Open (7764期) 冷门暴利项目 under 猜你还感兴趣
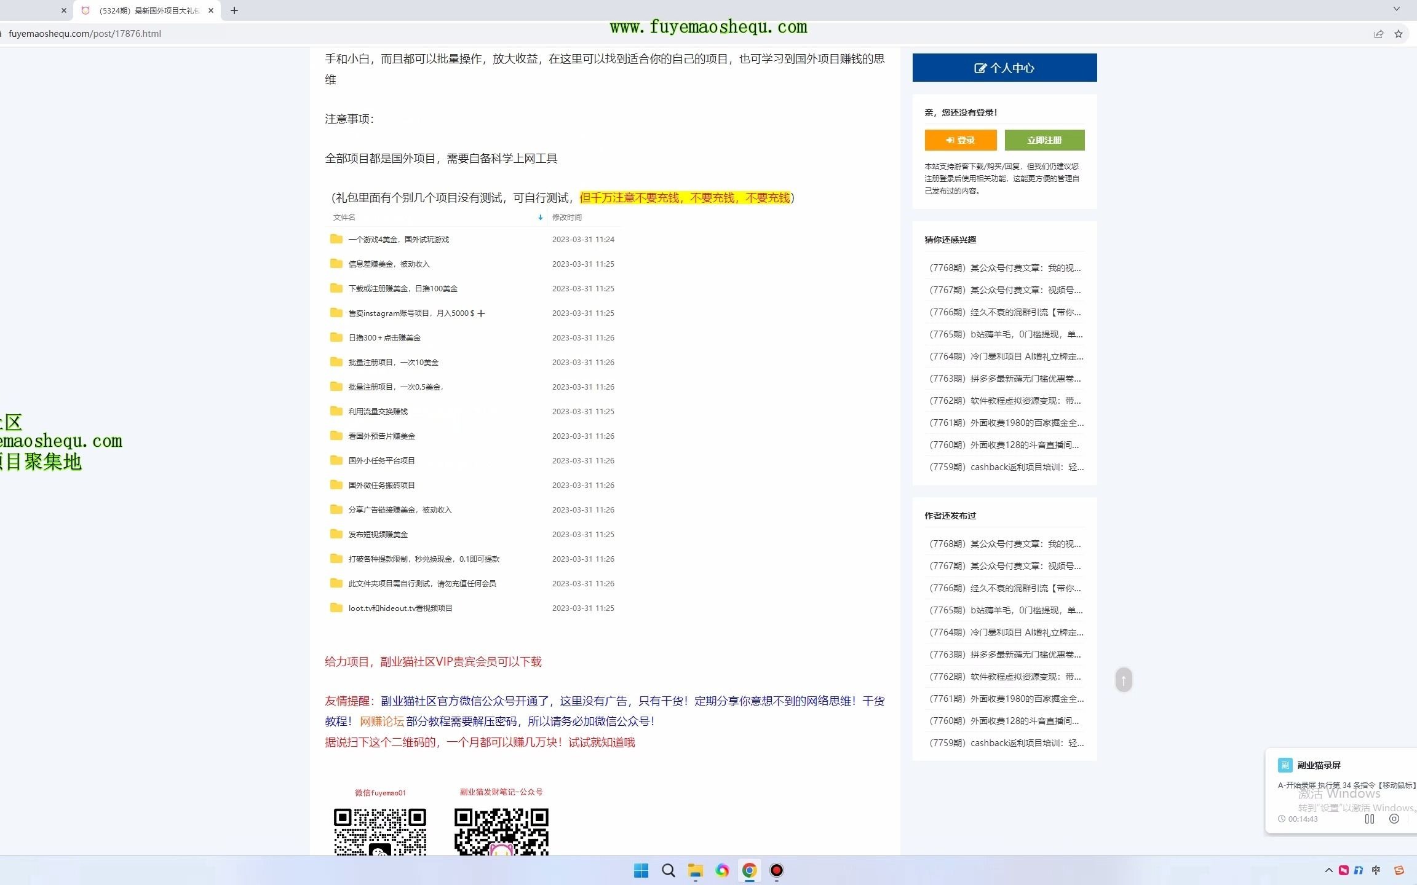This screenshot has height=885, width=1417. (1006, 356)
